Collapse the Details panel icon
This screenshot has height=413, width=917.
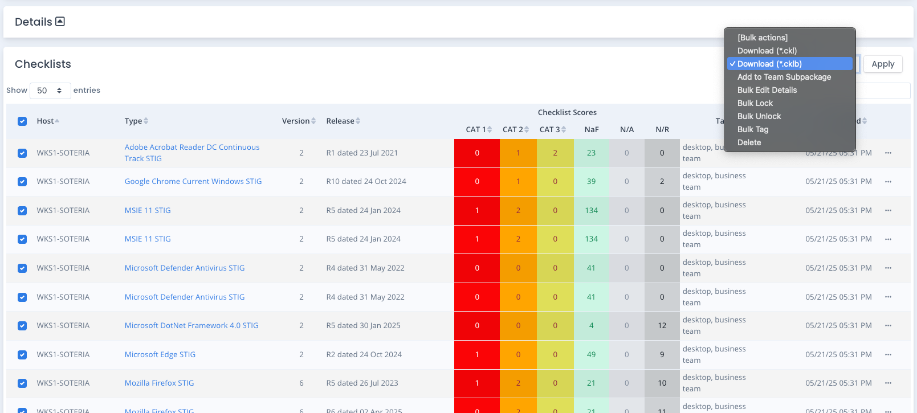pyautogui.click(x=60, y=22)
